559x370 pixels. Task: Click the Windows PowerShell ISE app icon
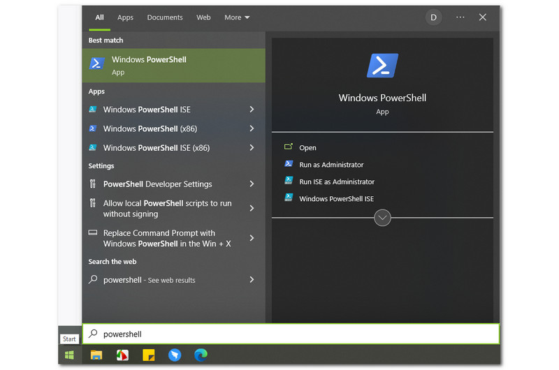[93, 110]
